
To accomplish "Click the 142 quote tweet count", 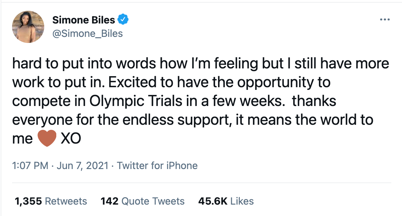I will tap(110, 201).
